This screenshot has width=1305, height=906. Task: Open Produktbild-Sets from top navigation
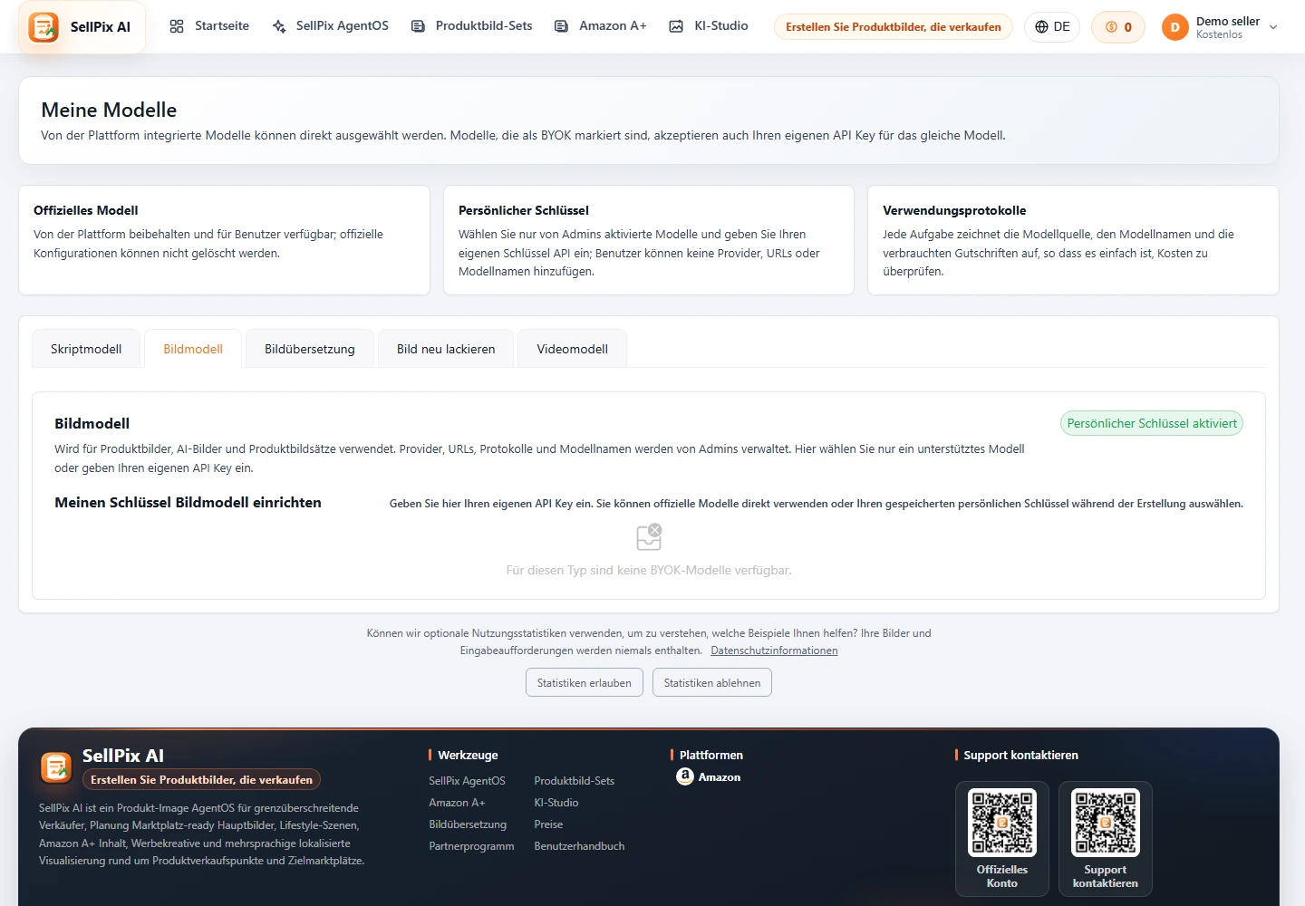472,26
